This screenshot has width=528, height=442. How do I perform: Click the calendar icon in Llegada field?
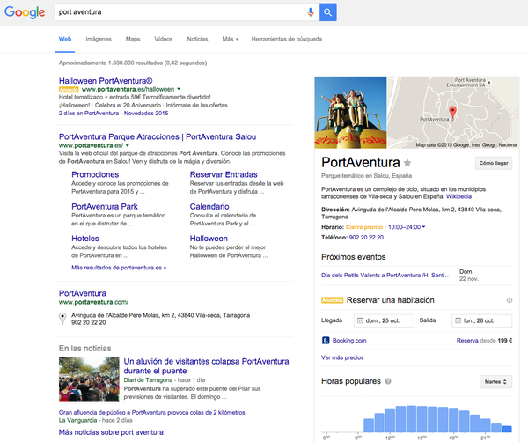click(360, 320)
